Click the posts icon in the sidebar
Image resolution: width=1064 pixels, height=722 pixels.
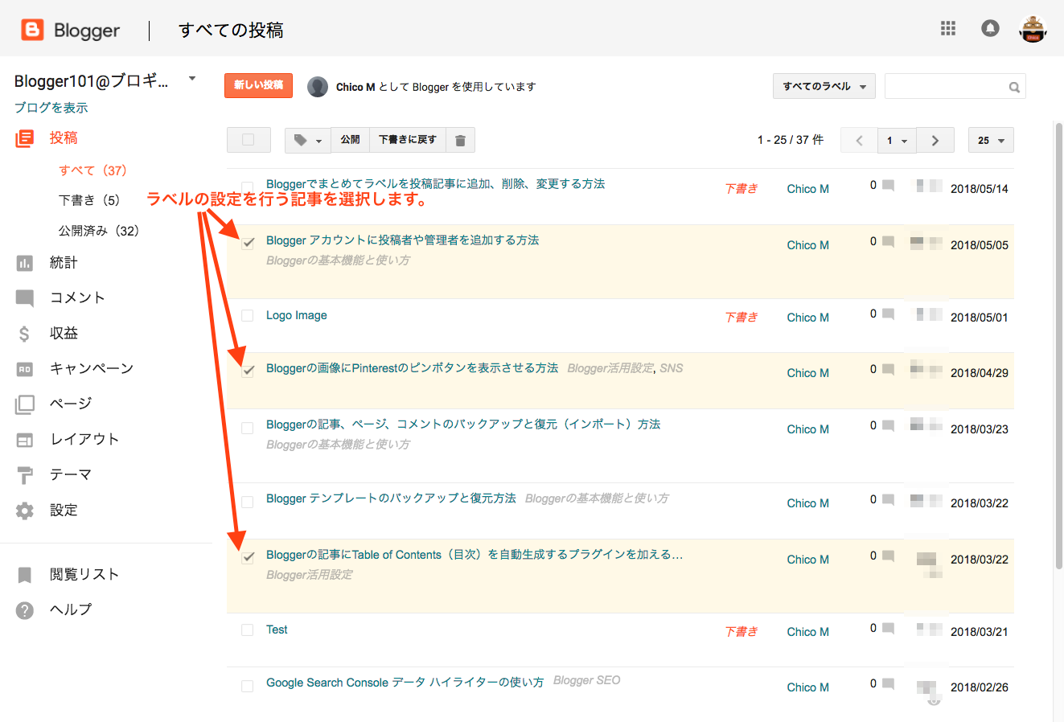tap(25, 138)
